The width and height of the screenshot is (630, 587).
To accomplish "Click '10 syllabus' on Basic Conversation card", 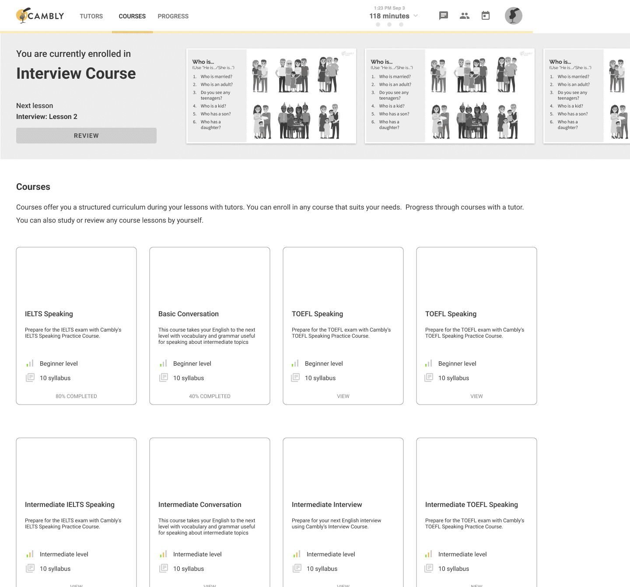I will coord(189,378).
